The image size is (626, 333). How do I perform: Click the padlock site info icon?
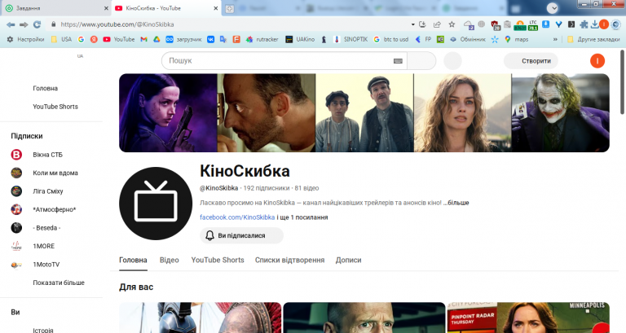[x=53, y=24]
